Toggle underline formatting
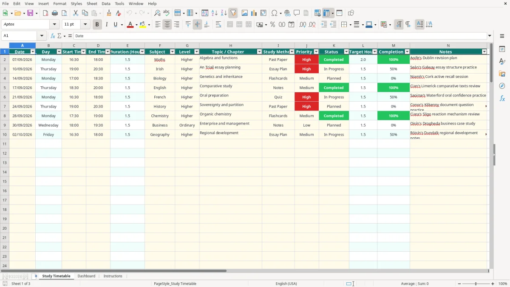Screen dimensions: 510x287 click(x=115, y=25)
